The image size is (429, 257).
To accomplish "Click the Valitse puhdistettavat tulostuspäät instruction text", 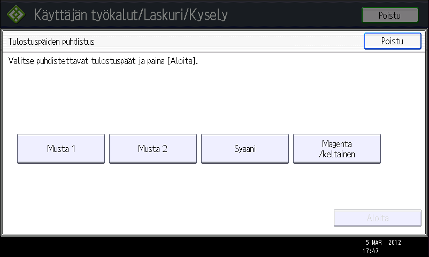I will 103,61.
